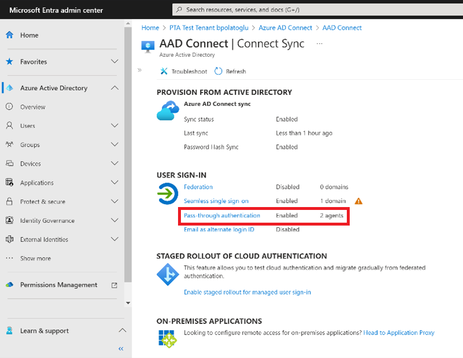Click the Azure AD Connect sync cloud icon
This screenshot has height=358, width=463.
168,110
